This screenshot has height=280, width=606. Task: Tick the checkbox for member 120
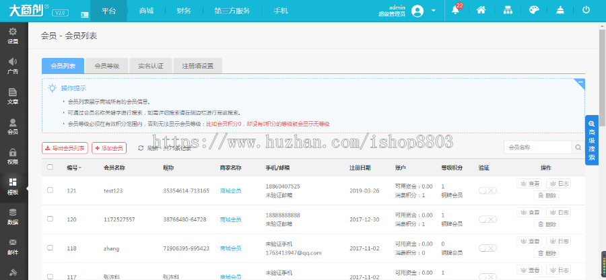50,219
